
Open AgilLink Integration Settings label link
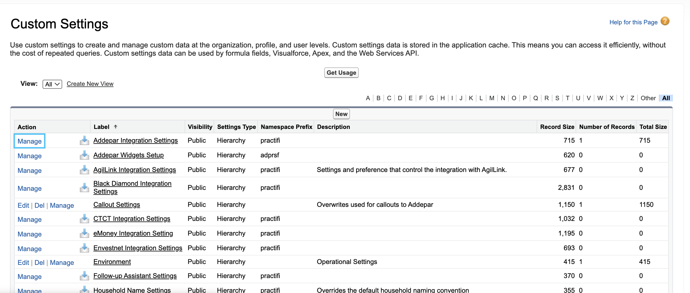tap(135, 170)
